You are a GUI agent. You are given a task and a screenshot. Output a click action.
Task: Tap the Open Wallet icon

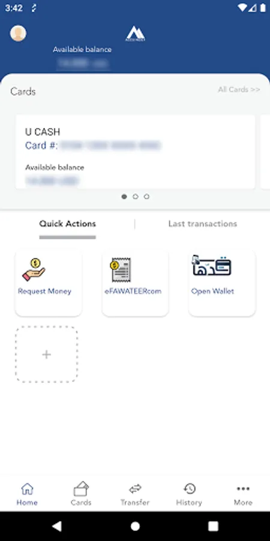[211, 265]
